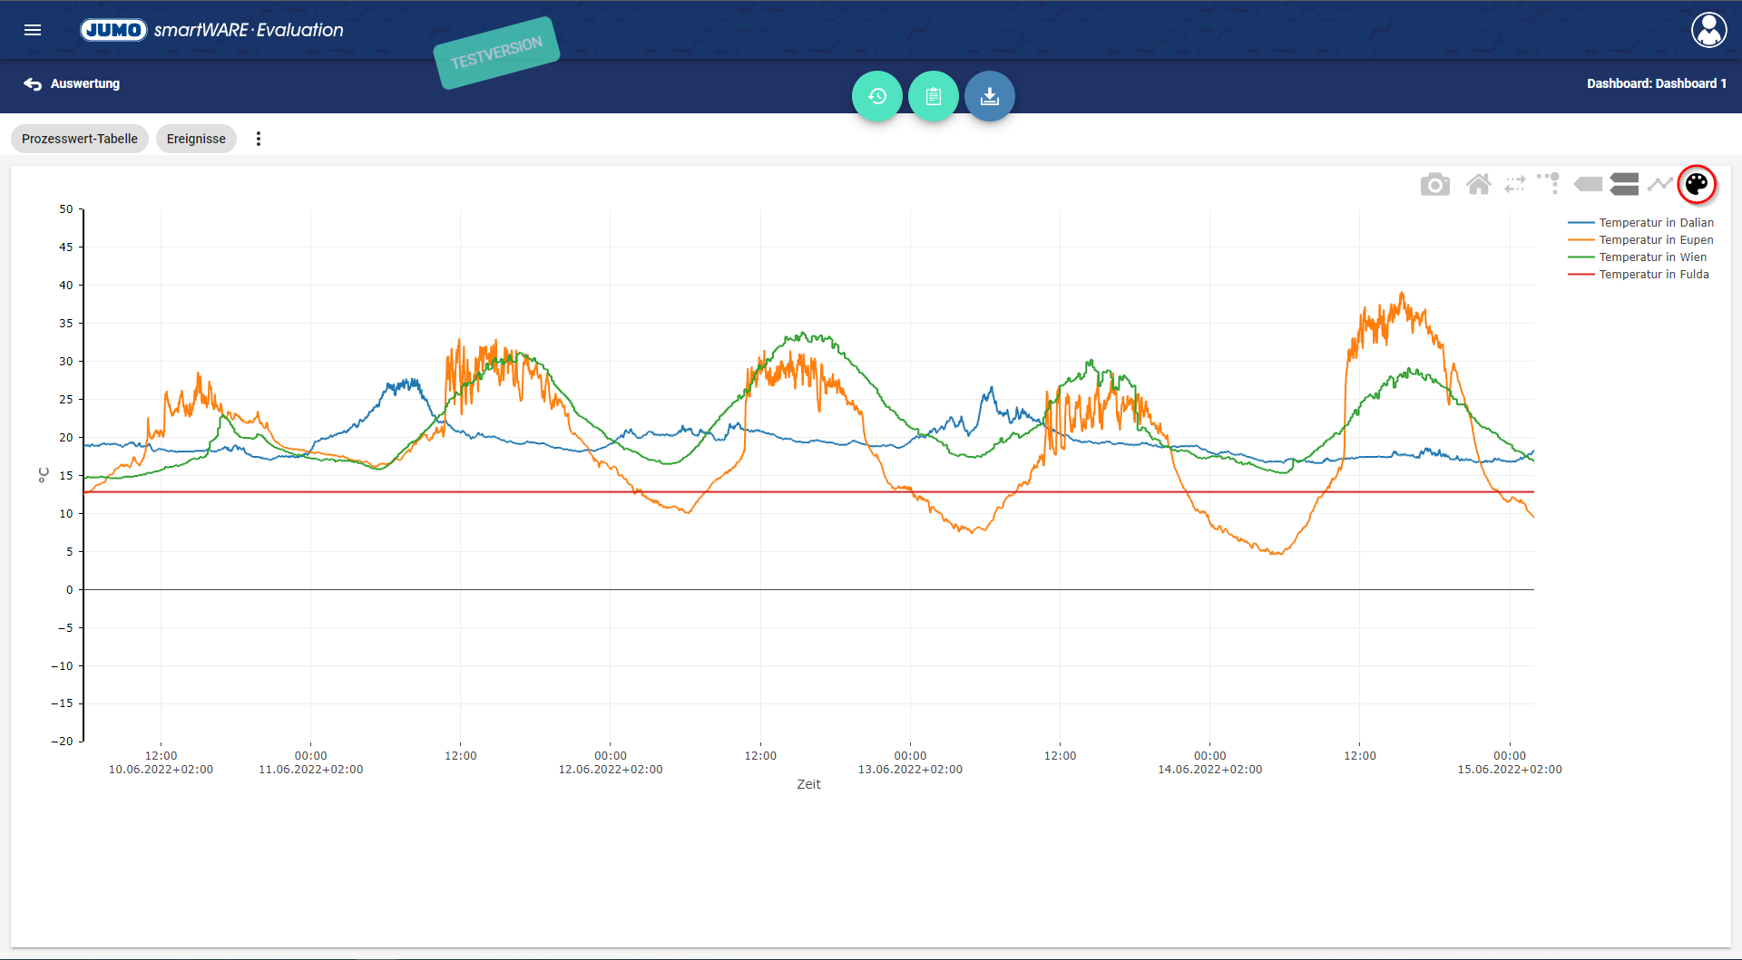Open the hamburger navigation menu

pos(33,30)
